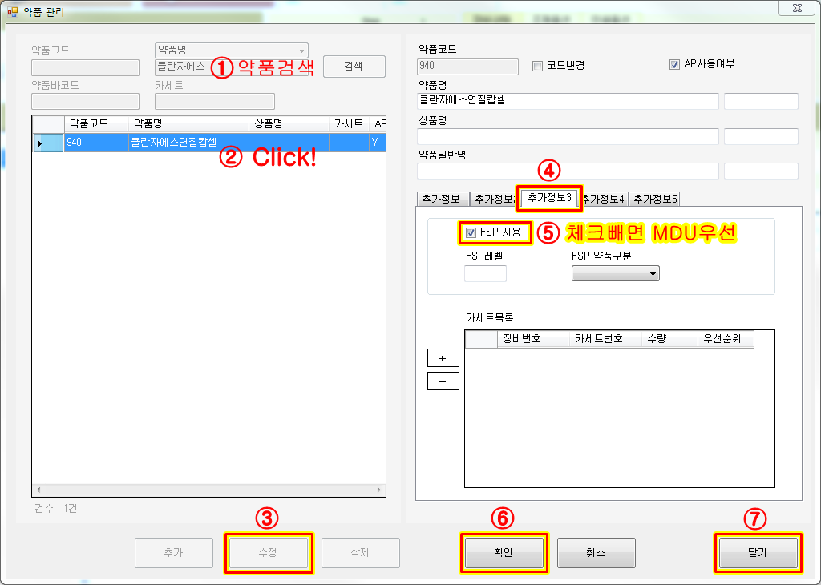Click the 약품명 text field in detail panel
Image resolution: width=821 pixels, height=585 pixels.
click(x=568, y=101)
